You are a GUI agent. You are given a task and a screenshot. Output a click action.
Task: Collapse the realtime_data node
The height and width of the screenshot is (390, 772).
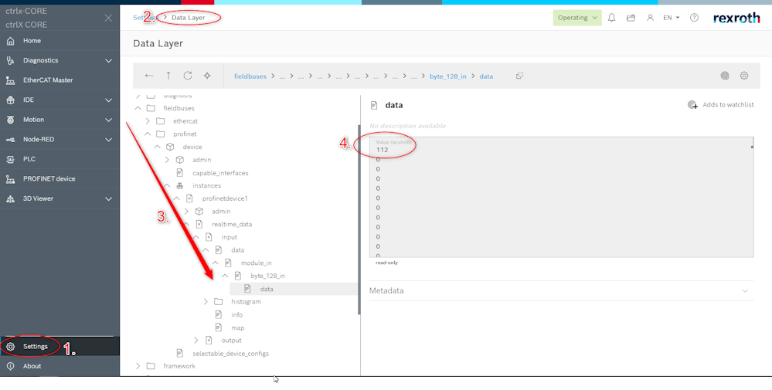coord(186,224)
